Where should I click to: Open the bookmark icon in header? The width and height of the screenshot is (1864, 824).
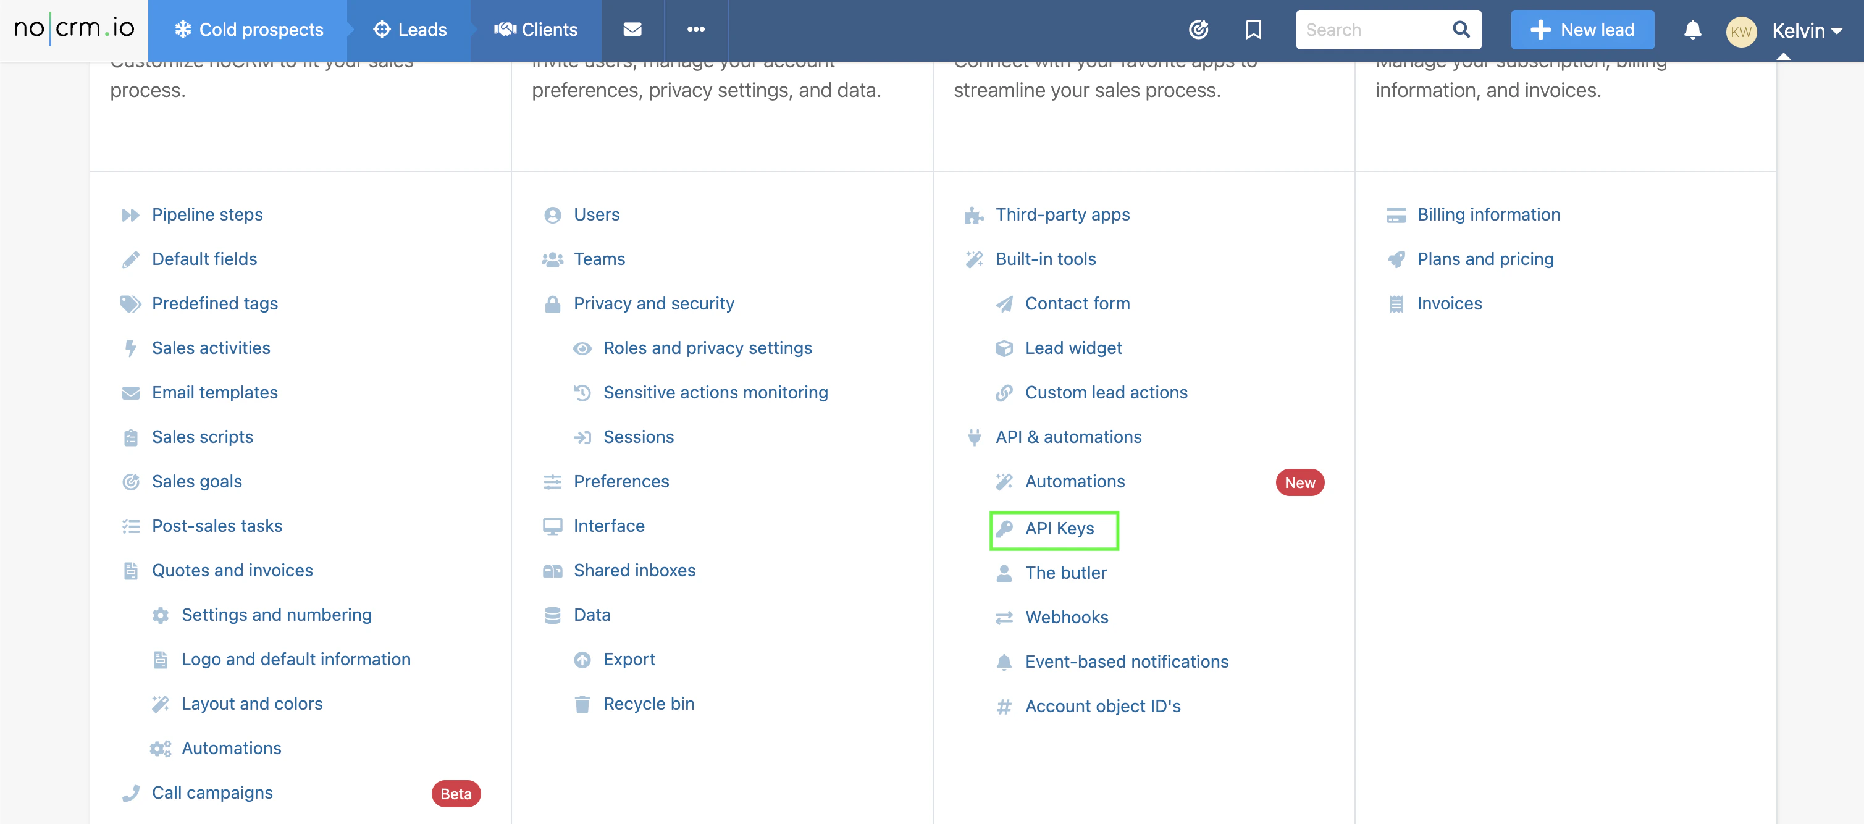(x=1253, y=30)
